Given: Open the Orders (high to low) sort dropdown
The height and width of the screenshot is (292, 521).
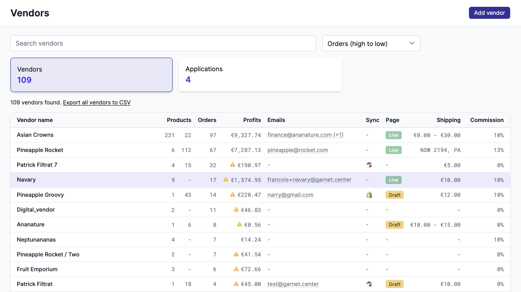Looking at the screenshot, I should tap(371, 44).
